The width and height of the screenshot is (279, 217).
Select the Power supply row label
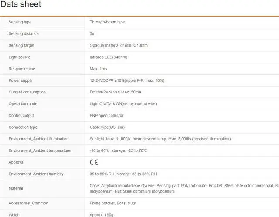point(20,80)
